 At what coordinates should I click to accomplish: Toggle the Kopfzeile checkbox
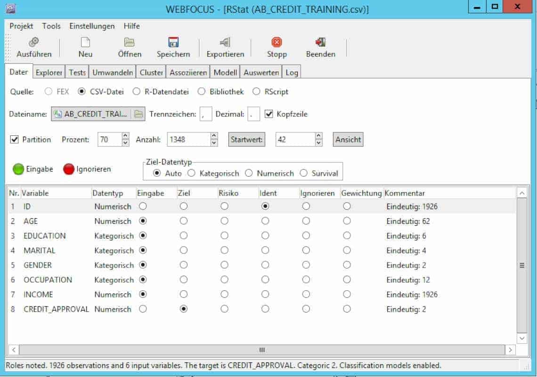click(x=269, y=114)
